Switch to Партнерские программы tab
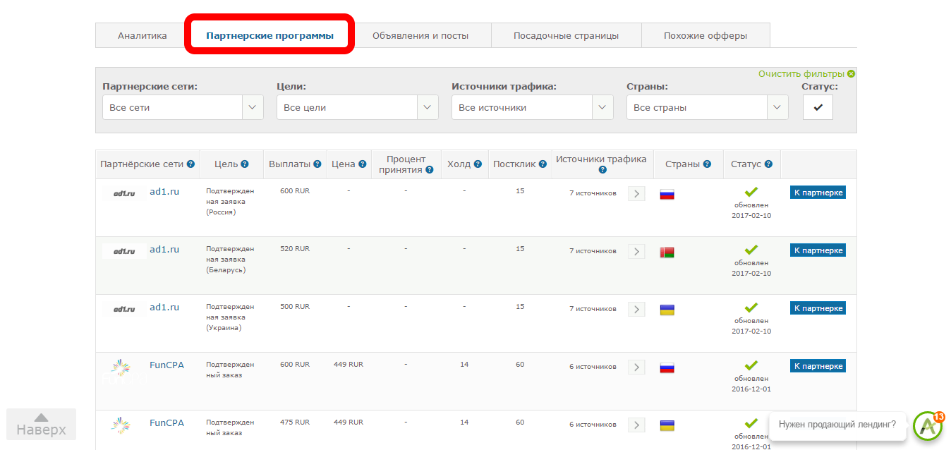Viewport: 951px width, 450px height. click(x=269, y=35)
